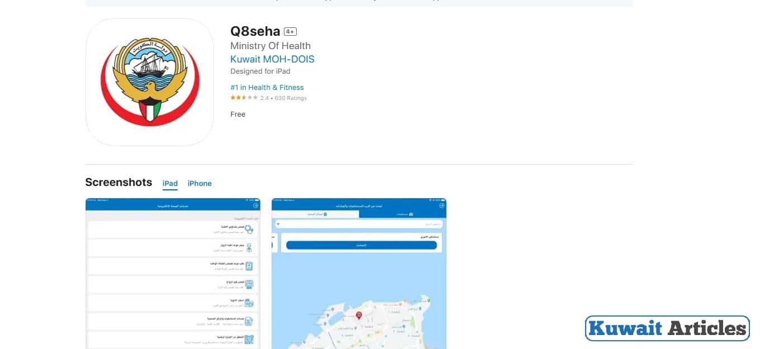760x349 pixels.
Task: Click the star rating icons
Action: (244, 98)
